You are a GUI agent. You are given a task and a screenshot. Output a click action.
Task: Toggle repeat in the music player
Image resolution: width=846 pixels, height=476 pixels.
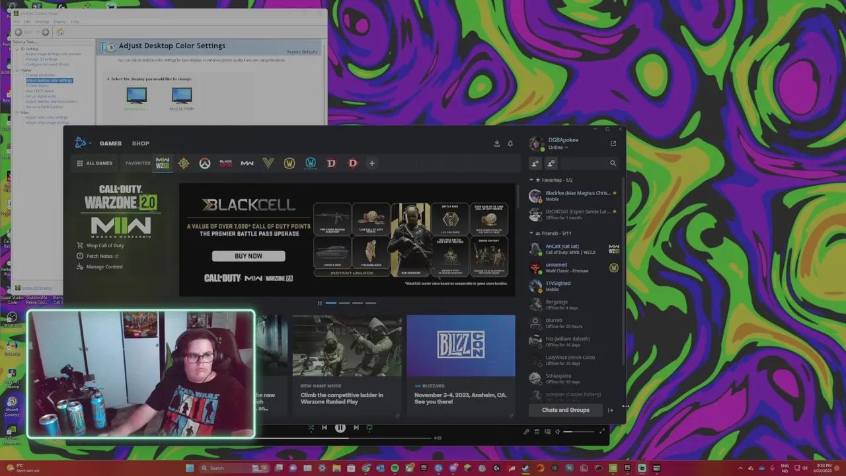369,428
